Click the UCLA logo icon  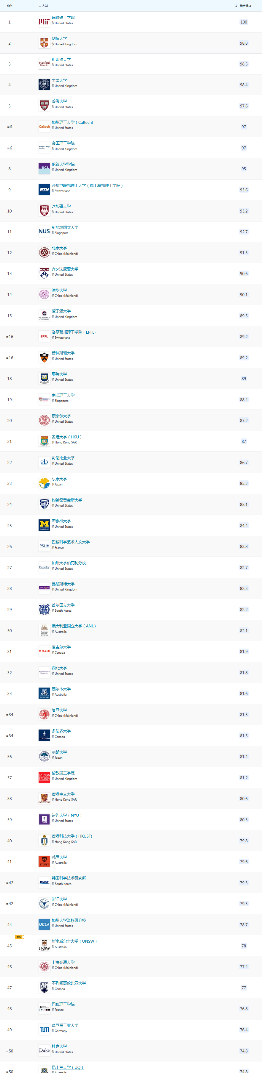pyautogui.click(x=44, y=924)
